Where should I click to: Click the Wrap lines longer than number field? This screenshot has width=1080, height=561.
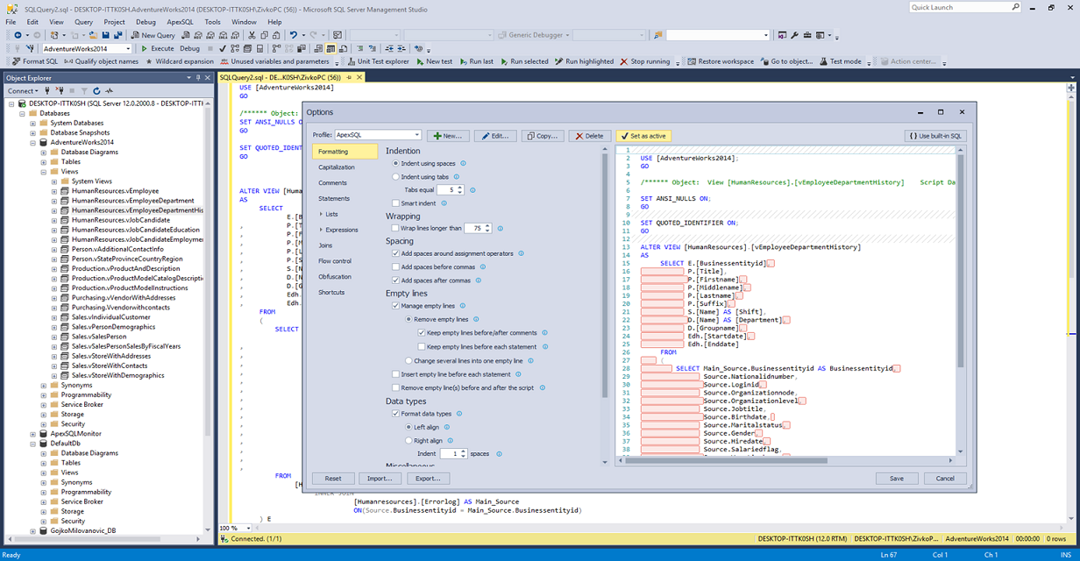coord(474,228)
